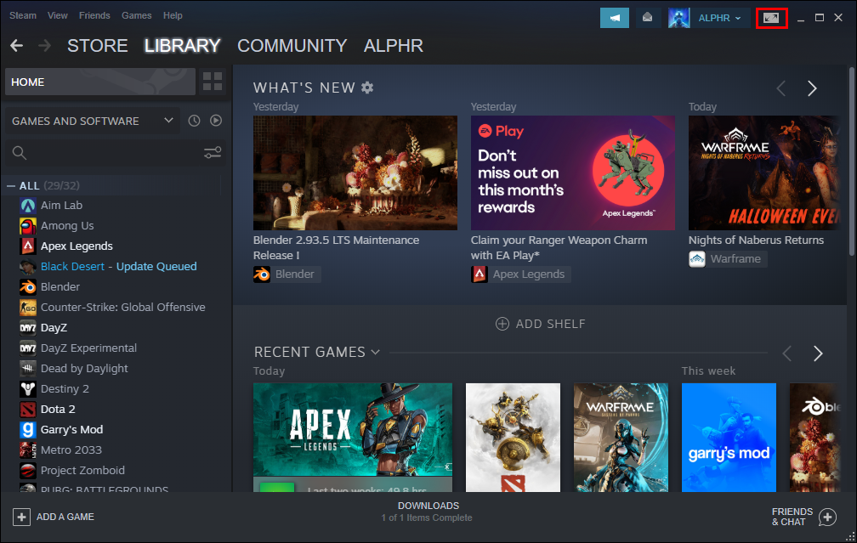
Task: Open EA Play rewards news thumbnail
Action: coord(573,173)
